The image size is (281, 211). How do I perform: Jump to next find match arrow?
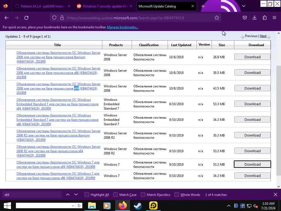pos(76,195)
